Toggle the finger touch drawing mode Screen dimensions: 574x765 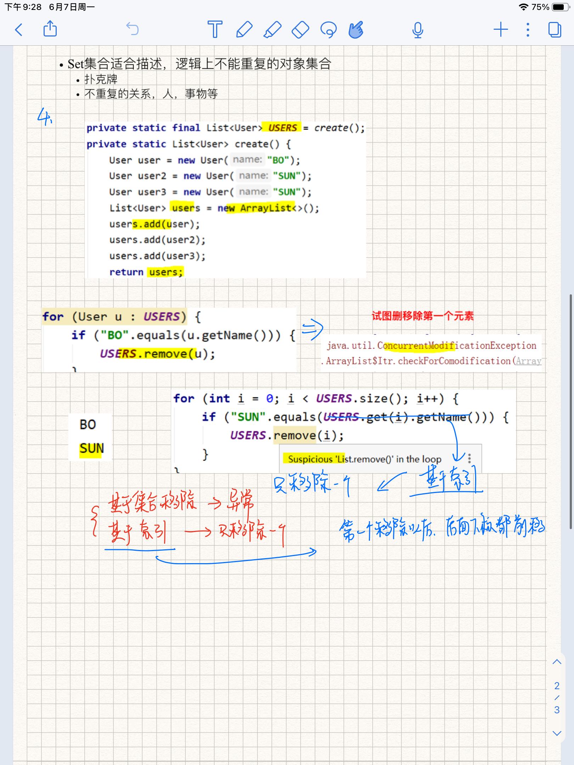tap(356, 29)
